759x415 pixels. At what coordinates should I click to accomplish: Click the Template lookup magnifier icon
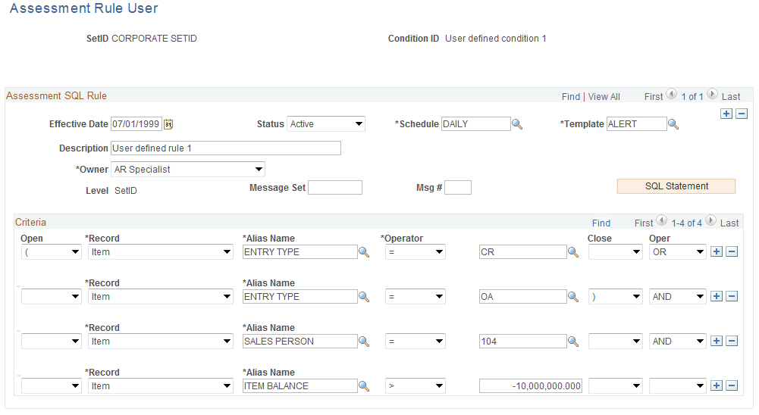[x=673, y=124]
